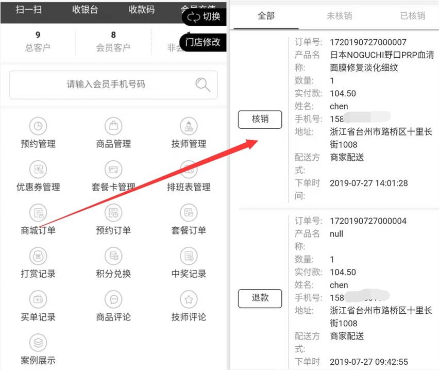Tap the 优惠券管理 label
439x370 pixels.
coord(38,187)
